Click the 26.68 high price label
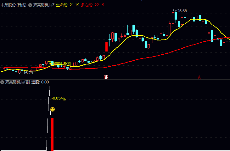The image size is (230, 151). pyautogui.click(x=182, y=11)
